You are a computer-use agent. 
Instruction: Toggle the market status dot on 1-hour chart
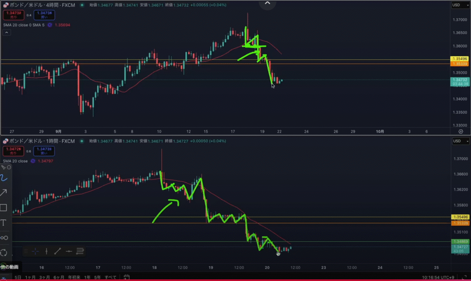pyautogui.click(x=82, y=141)
